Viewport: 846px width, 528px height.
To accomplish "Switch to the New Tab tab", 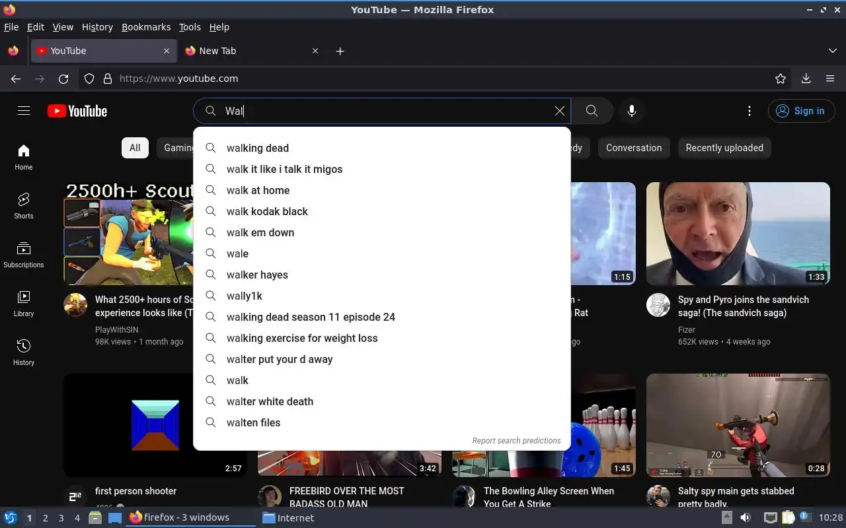I will (x=252, y=51).
